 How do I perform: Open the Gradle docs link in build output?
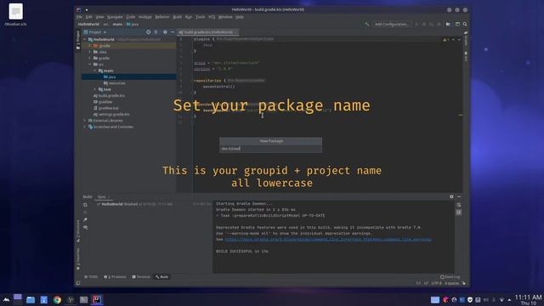click(x=328, y=240)
